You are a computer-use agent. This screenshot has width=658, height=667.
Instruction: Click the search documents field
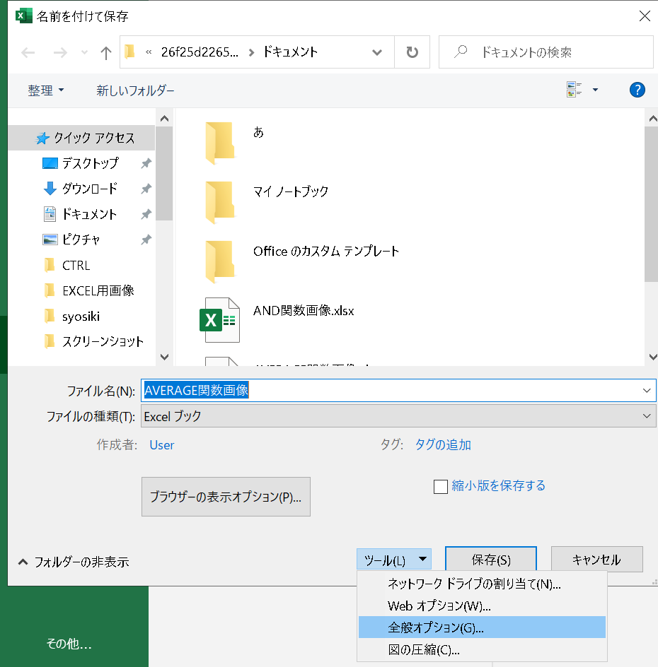[546, 52]
